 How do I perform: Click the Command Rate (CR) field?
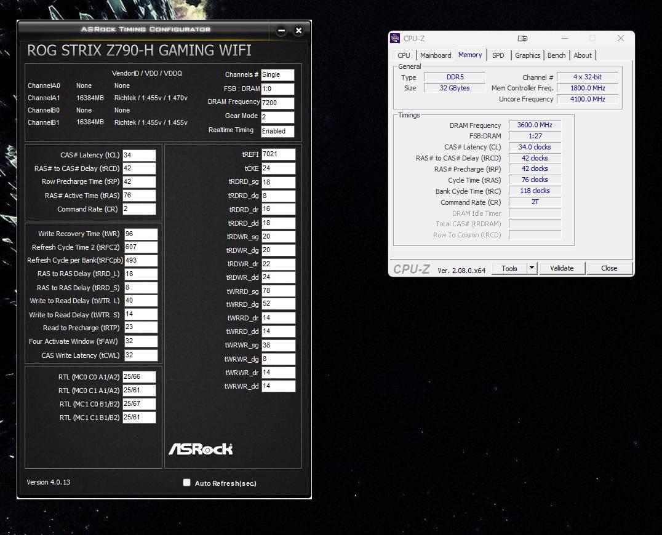tap(139, 209)
